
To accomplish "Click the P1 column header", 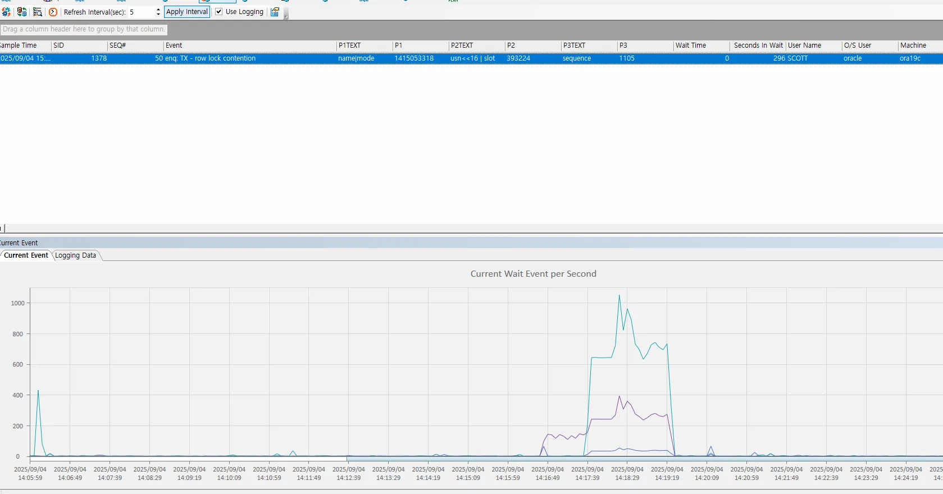I will pos(421,45).
